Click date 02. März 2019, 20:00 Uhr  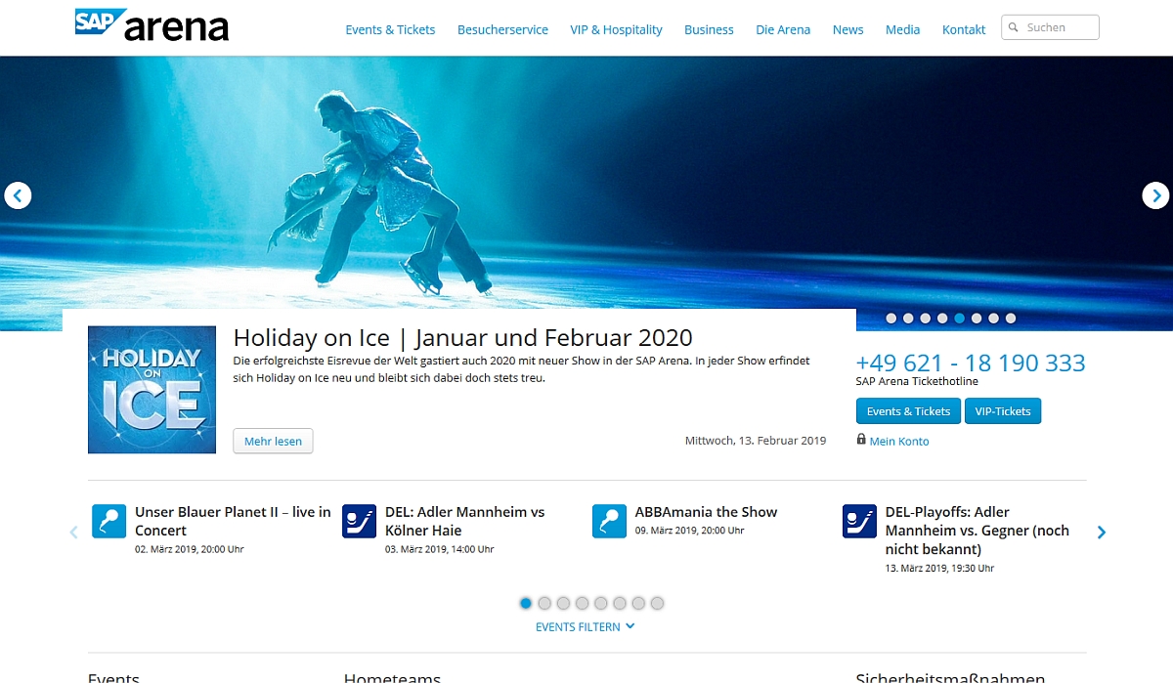190,549
